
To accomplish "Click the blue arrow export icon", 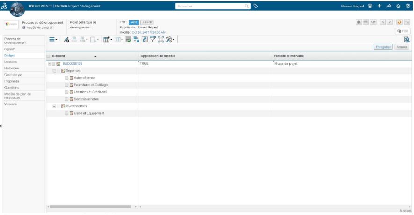I will click(x=145, y=40).
